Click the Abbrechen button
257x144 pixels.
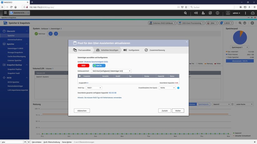pyautogui.click(x=82, y=111)
